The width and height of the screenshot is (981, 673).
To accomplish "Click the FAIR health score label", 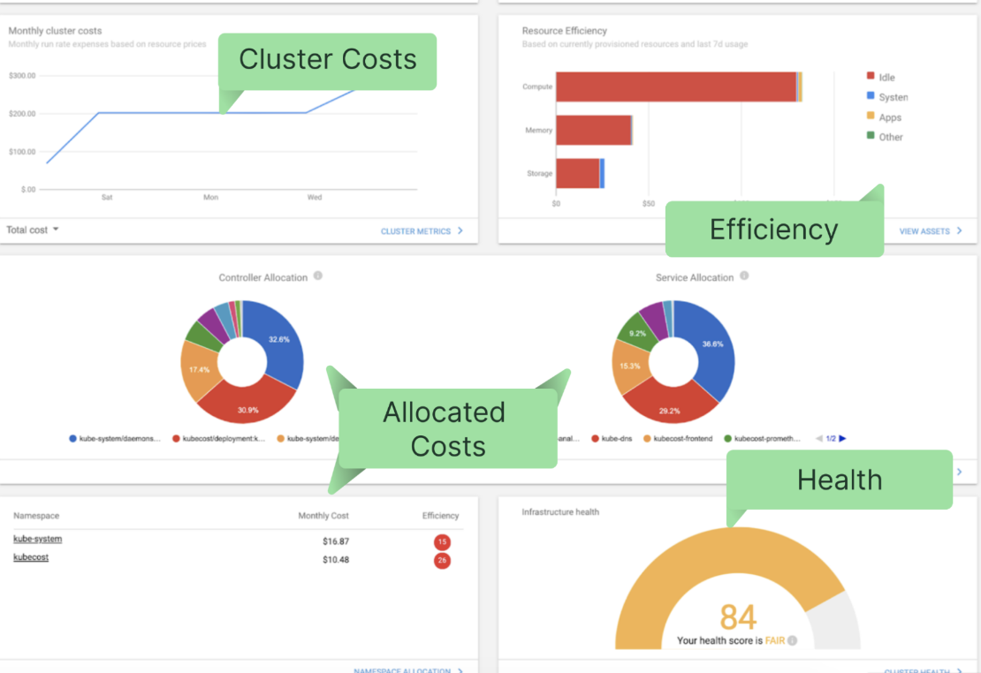I will 774,640.
